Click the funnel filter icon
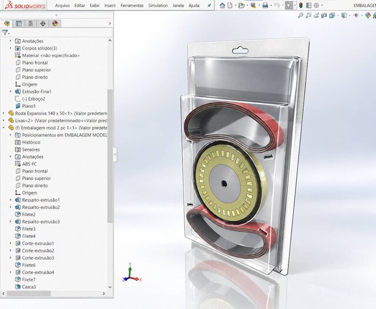The image size is (376, 309). 5,32
